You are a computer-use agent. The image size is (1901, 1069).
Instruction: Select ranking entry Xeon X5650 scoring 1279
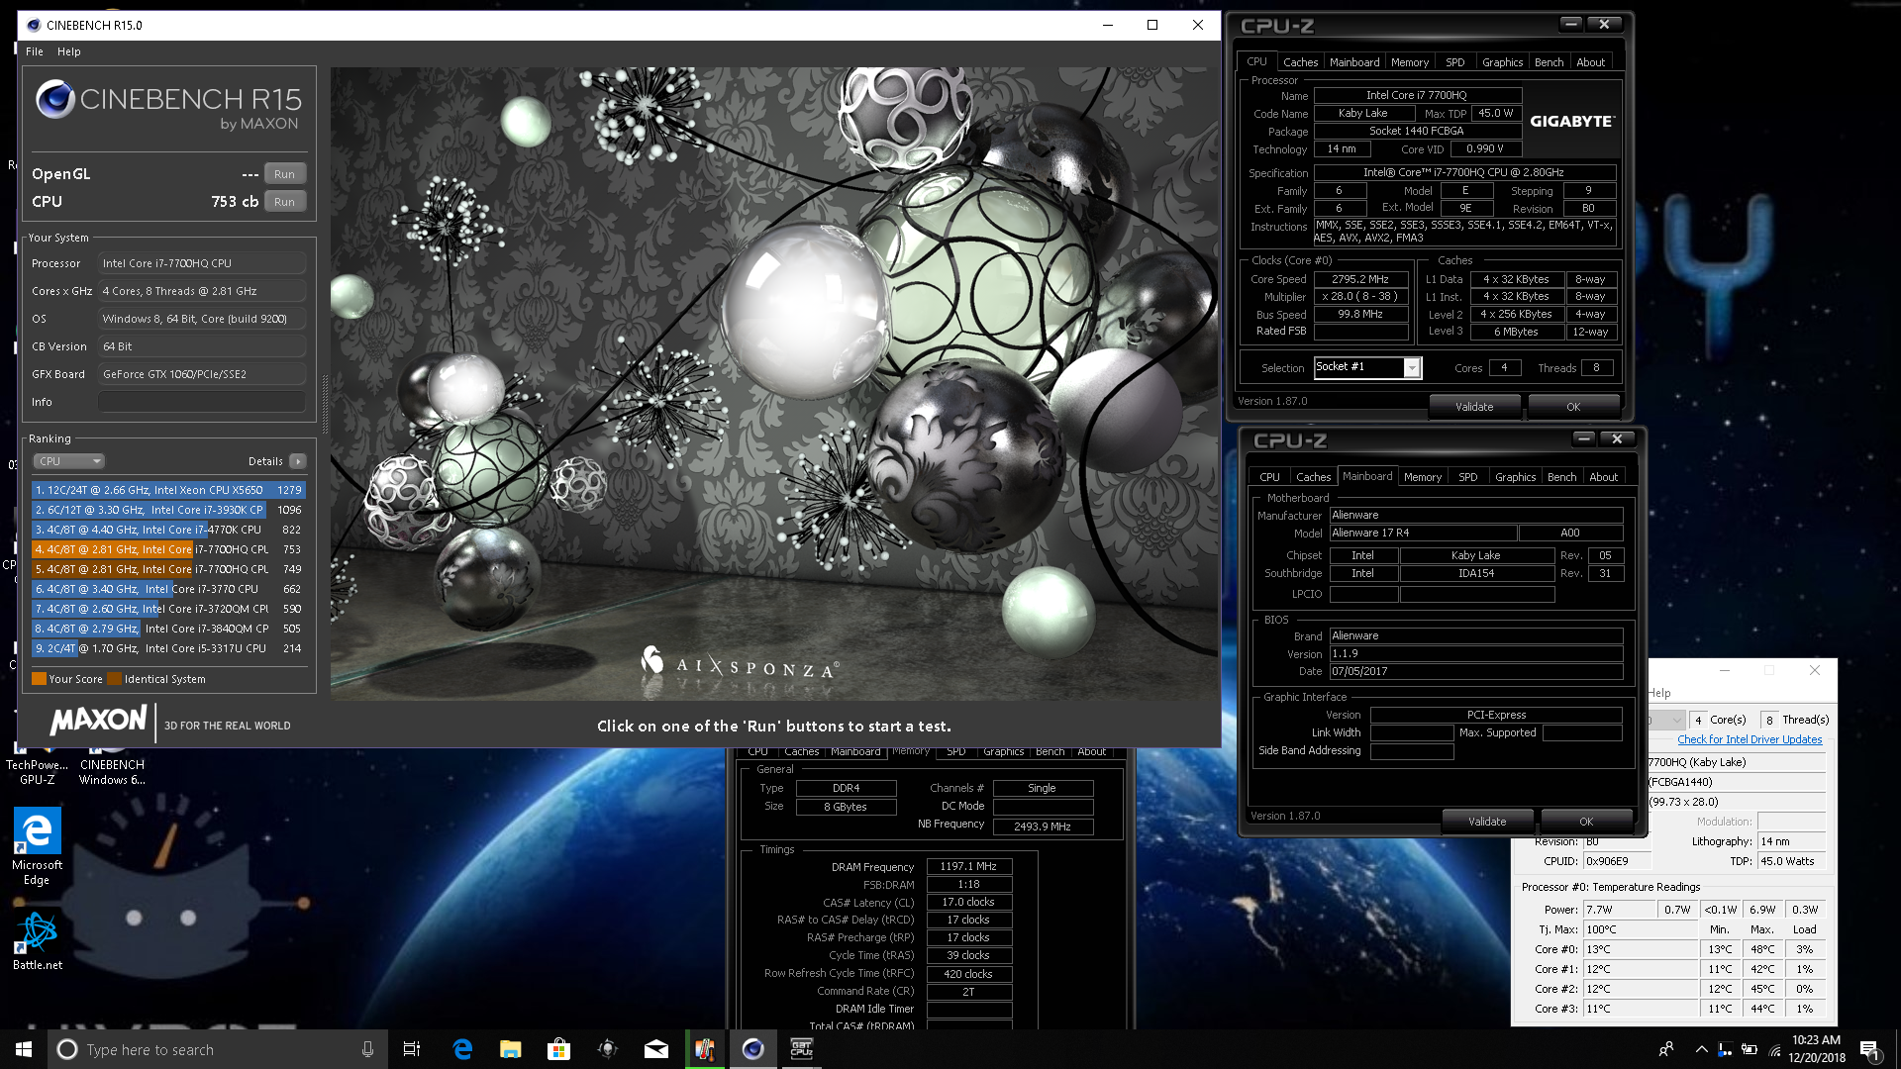click(168, 490)
